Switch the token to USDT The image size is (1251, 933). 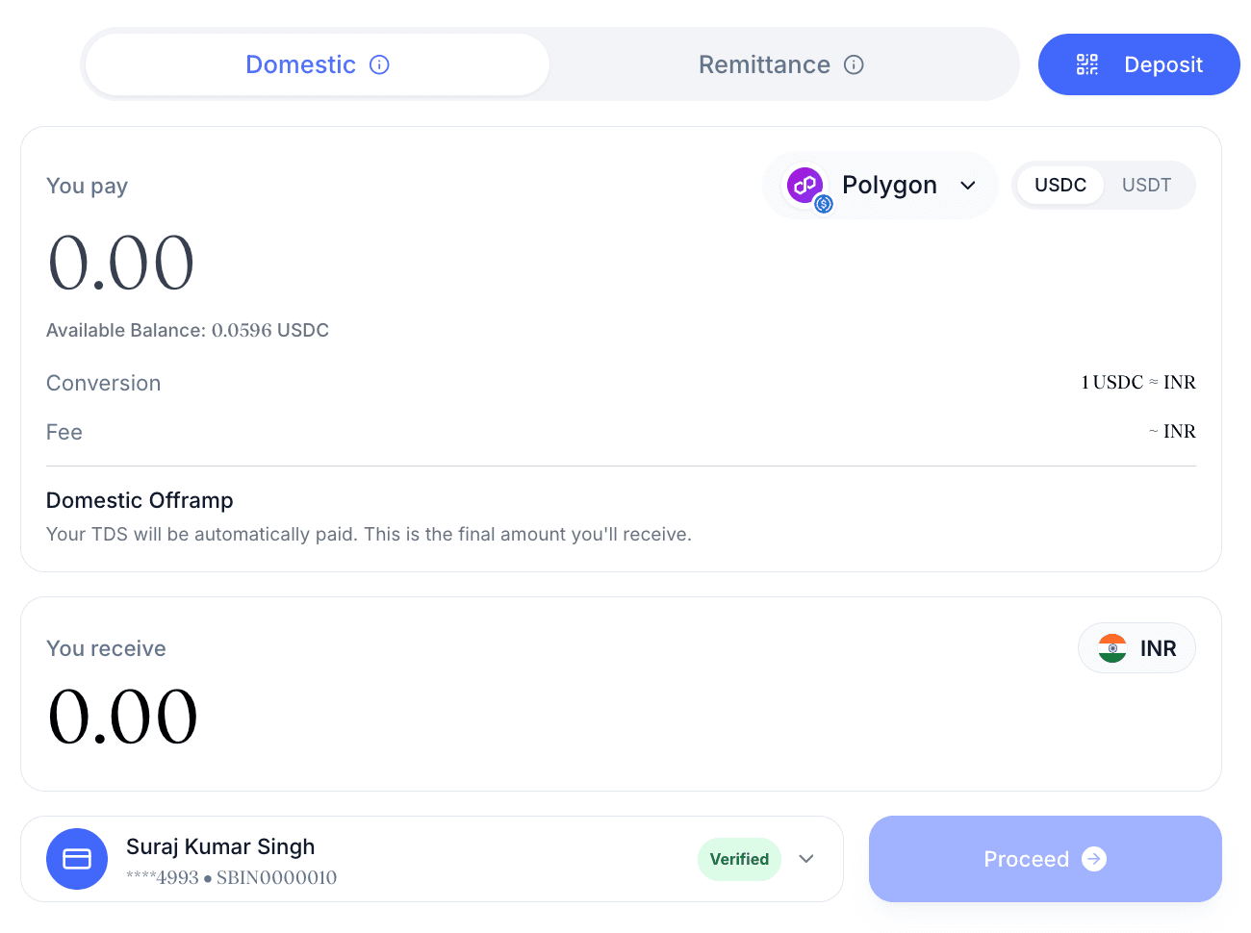pyautogui.click(x=1146, y=185)
